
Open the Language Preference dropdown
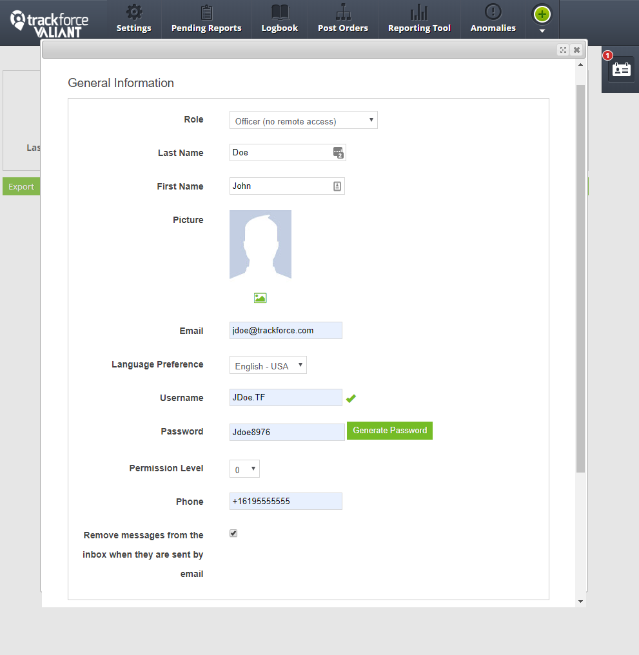click(x=268, y=364)
